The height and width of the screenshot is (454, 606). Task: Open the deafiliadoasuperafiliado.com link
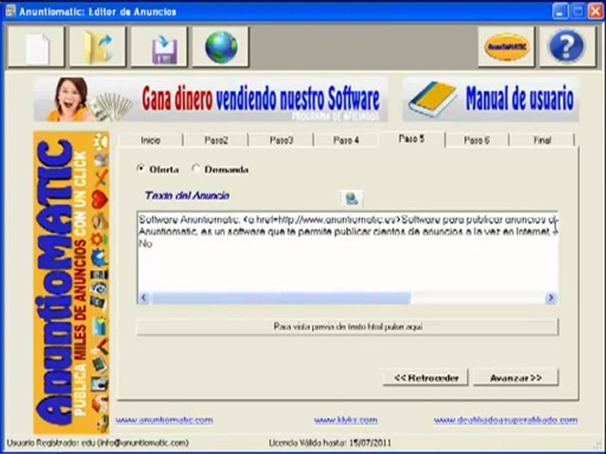point(506,420)
